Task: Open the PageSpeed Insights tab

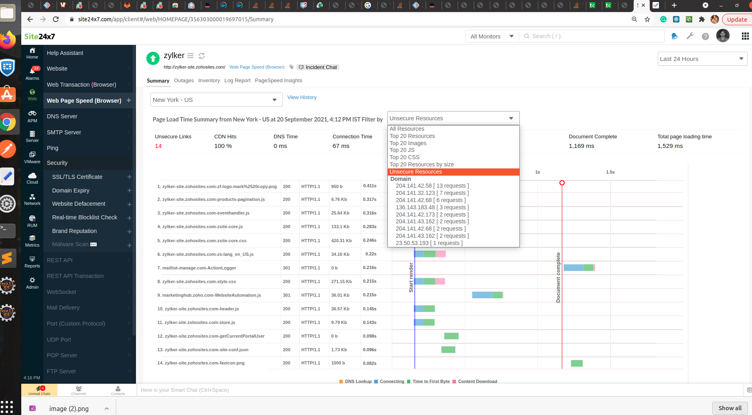Action: (278, 81)
